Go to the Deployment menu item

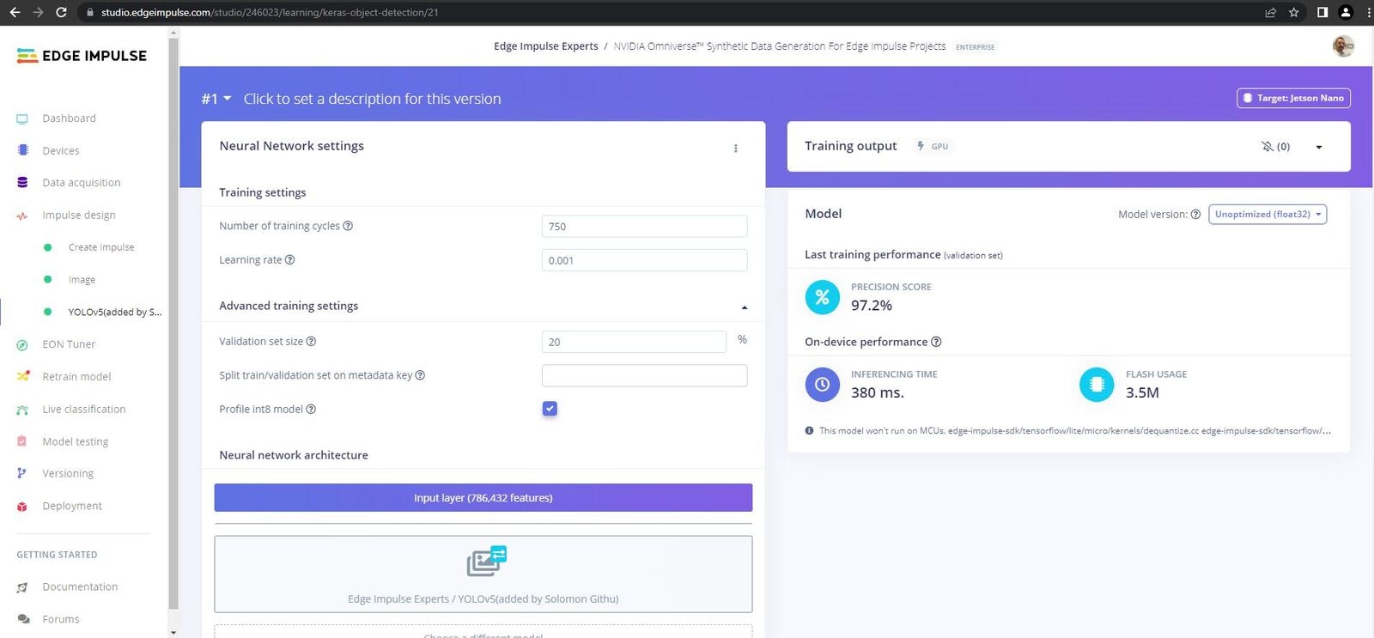[x=72, y=506]
